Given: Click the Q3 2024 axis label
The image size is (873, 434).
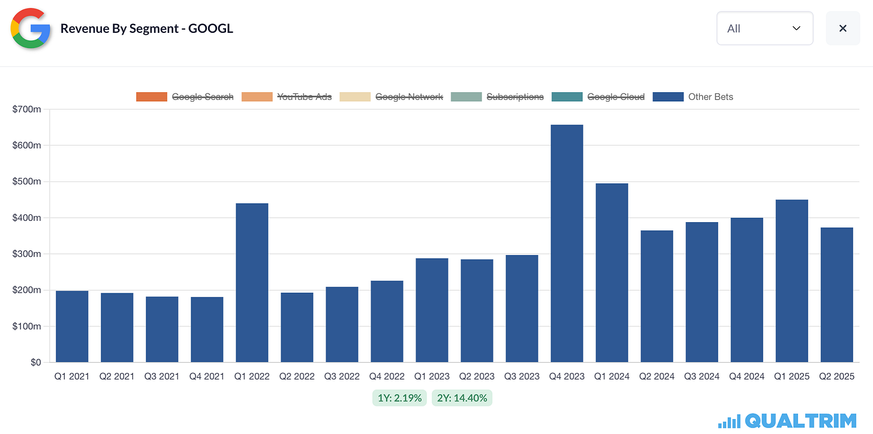Looking at the screenshot, I should click(x=702, y=377).
